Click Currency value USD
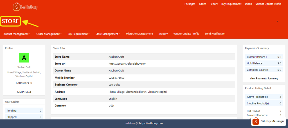Image resolution: width=288 pixels, height=128 pixels. [111, 106]
